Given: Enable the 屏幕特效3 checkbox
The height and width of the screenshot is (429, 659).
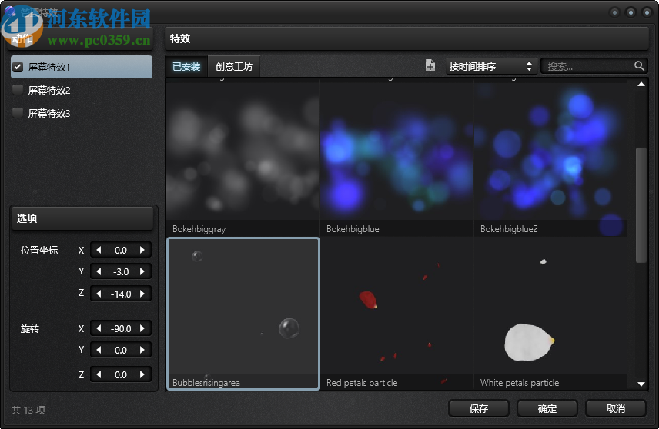Looking at the screenshot, I should coord(18,113).
